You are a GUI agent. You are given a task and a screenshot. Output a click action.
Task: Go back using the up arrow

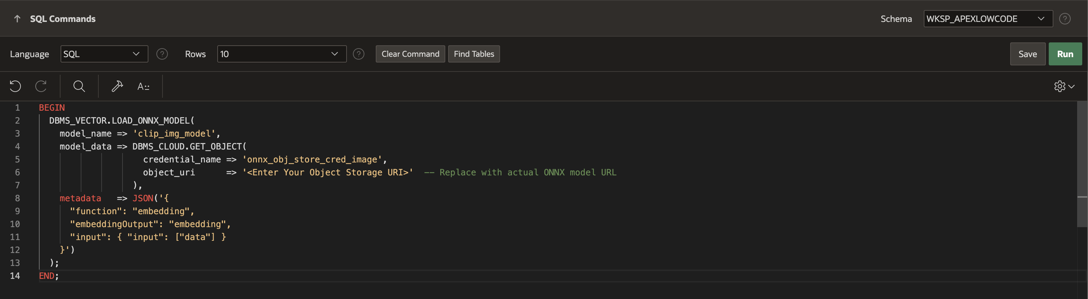point(17,19)
